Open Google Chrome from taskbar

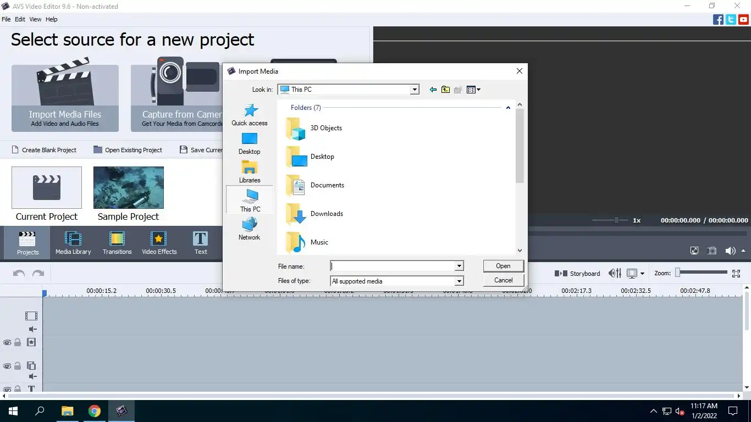pos(95,410)
